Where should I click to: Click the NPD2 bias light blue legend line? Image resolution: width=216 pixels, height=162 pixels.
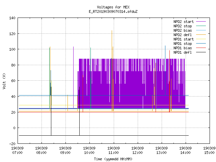point(201,30)
